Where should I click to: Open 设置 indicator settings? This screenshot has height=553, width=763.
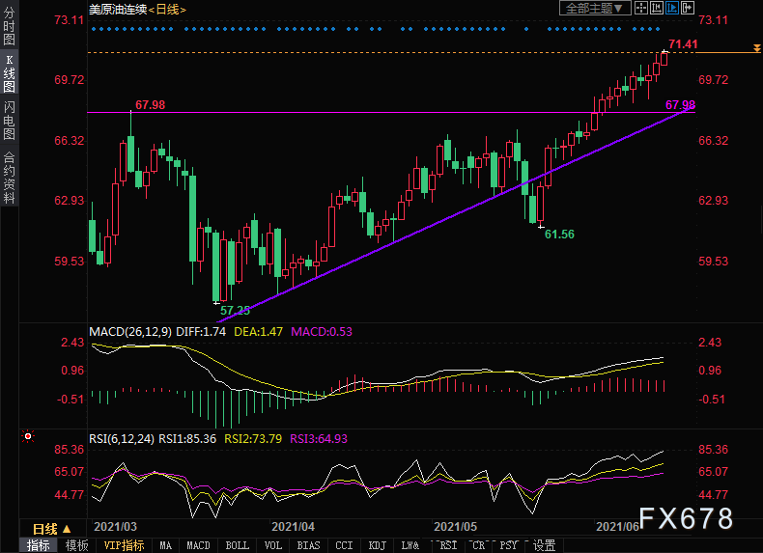[544, 545]
